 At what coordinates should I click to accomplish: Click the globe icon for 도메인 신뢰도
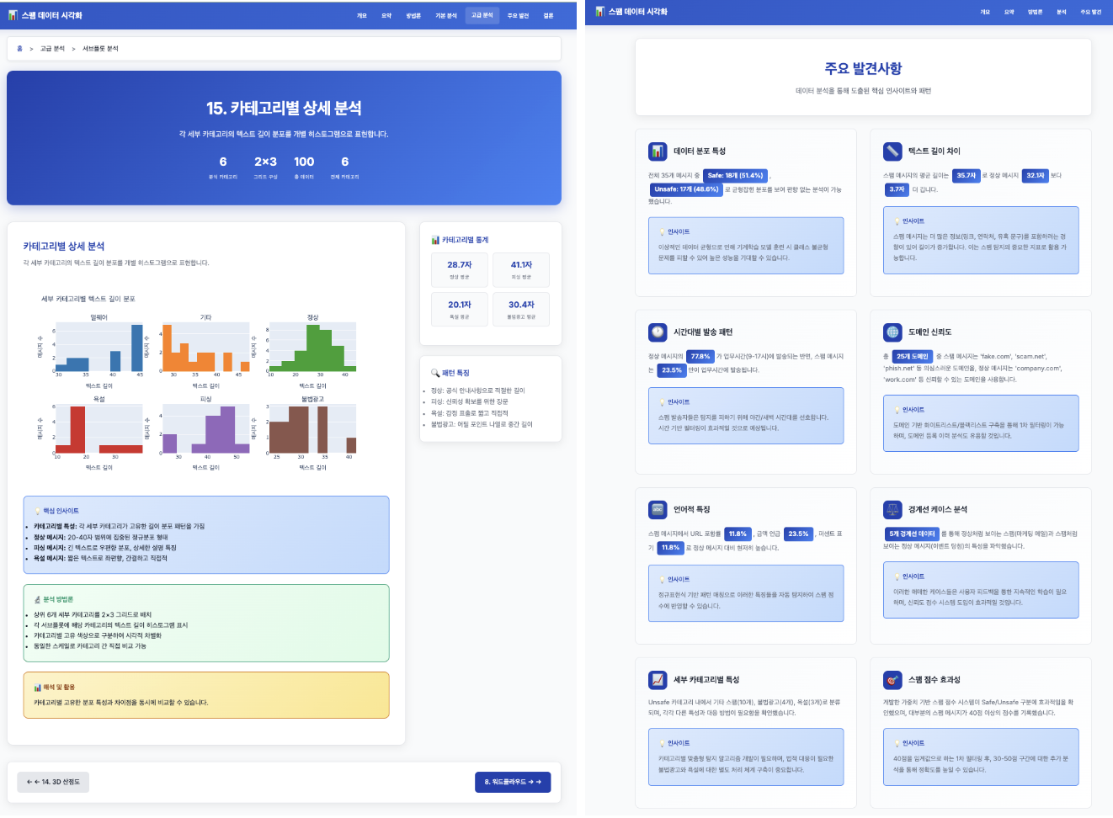(x=892, y=332)
